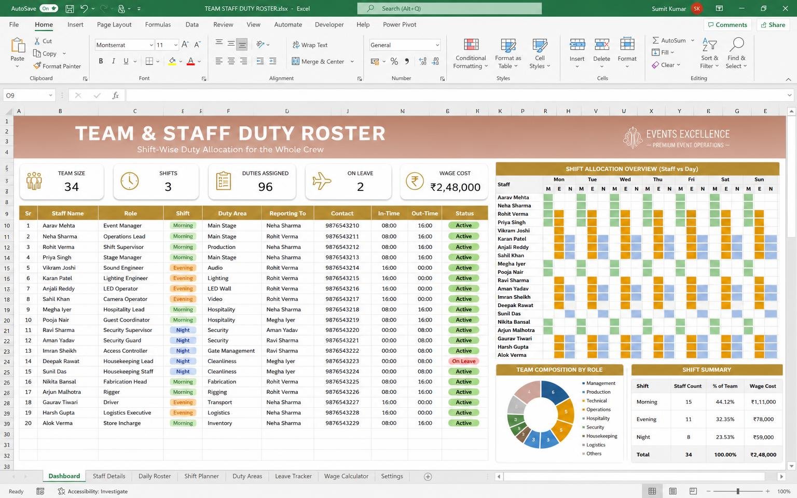Apply Italic formatting
The height and width of the screenshot is (498, 797).
(113, 61)
